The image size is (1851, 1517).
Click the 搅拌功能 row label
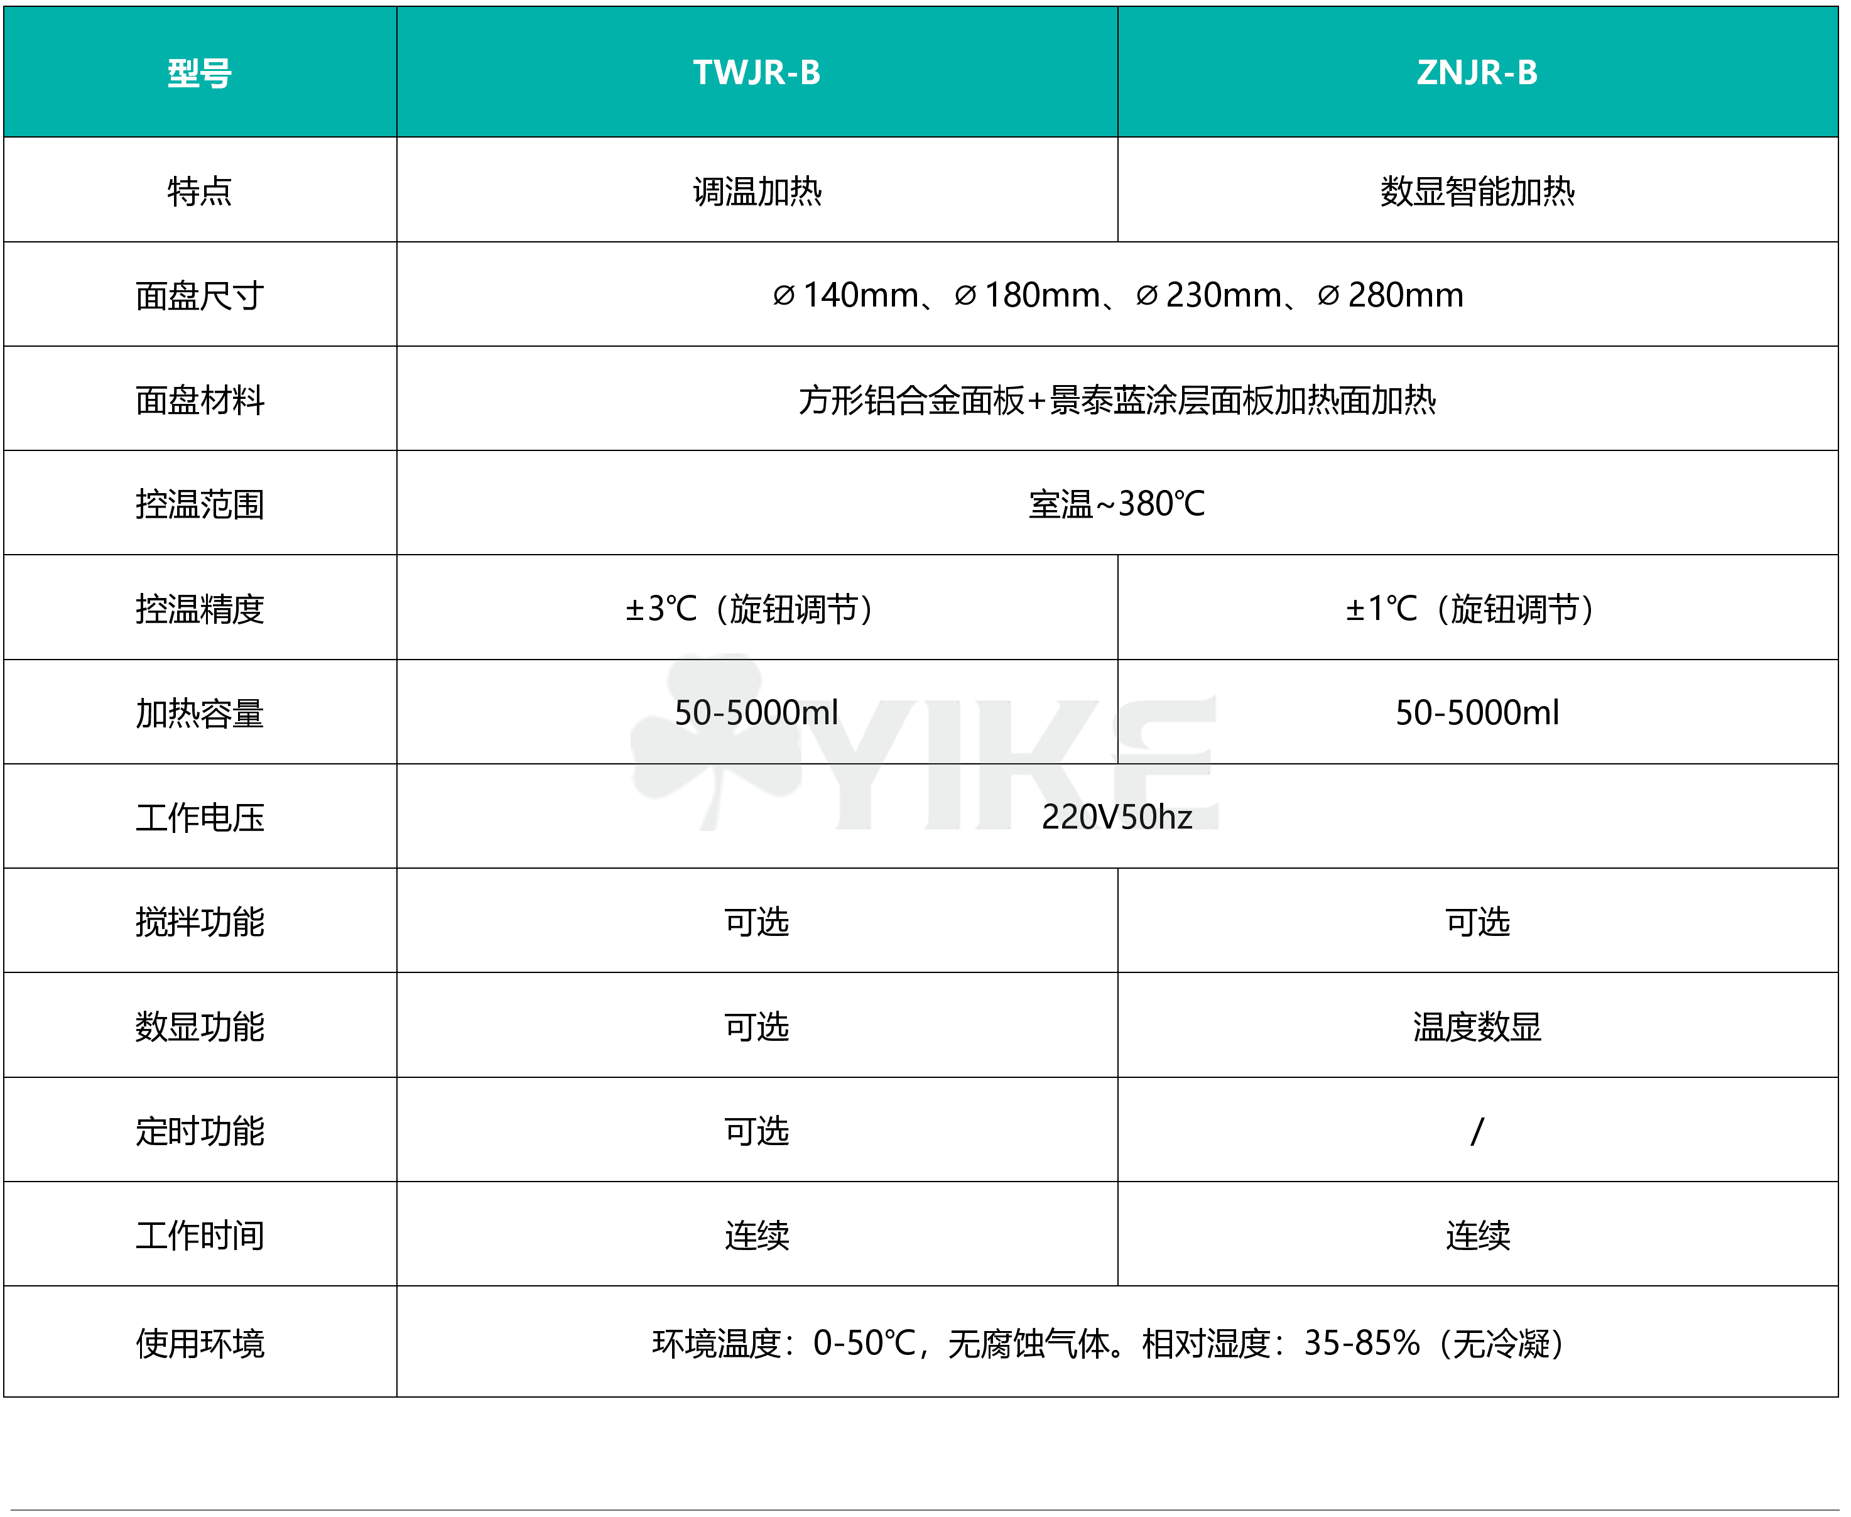point(200,921)
